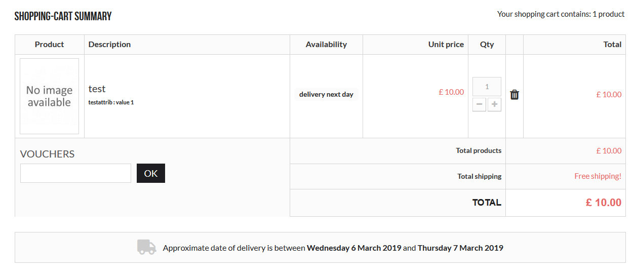Click the "Free shipping!" text
This screenshot has width=633, height=274.
pos(598,176)
